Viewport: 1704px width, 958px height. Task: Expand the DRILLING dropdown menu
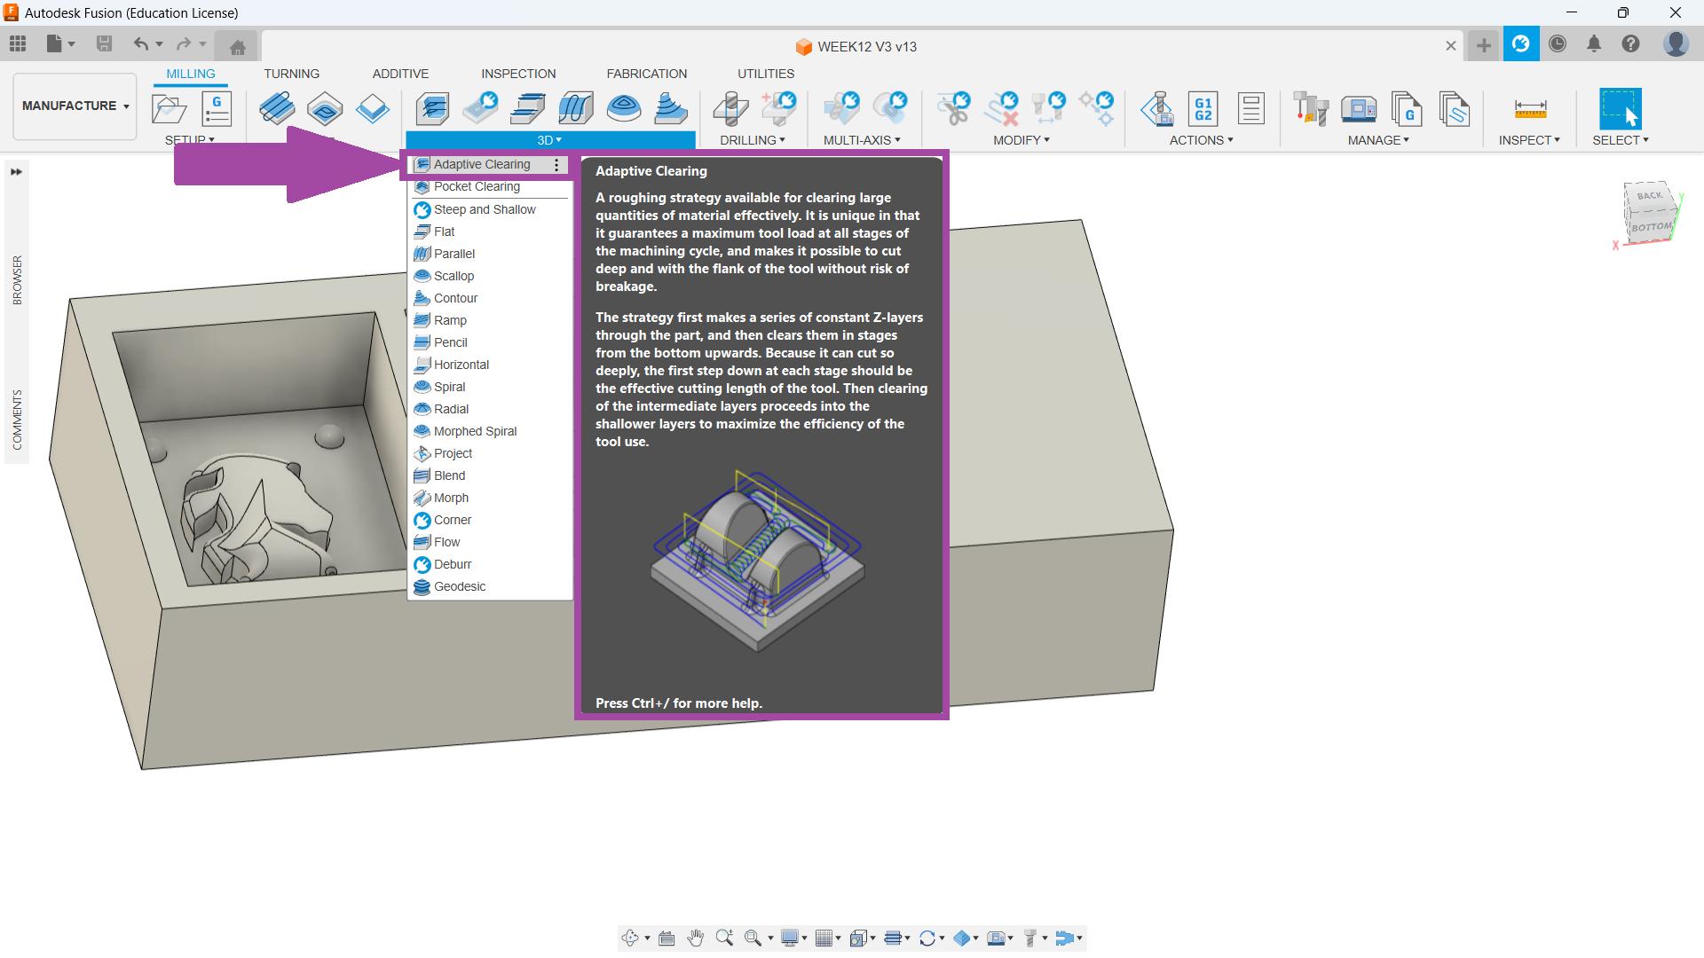[x=752, y=140]
